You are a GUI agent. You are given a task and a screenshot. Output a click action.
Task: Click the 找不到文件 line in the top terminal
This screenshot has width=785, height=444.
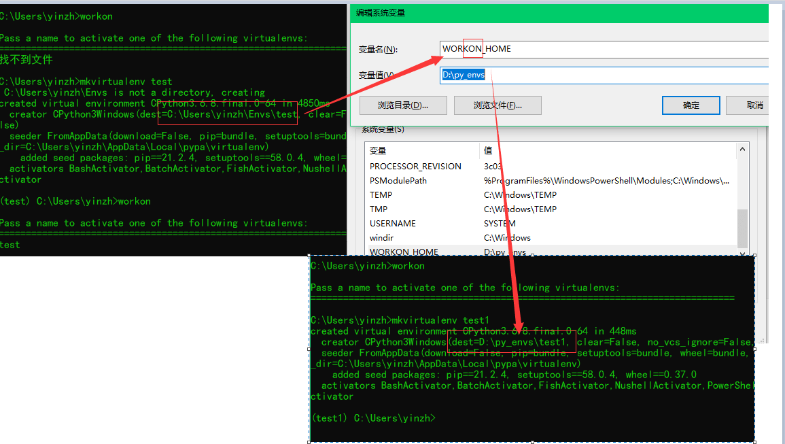[26, 60]
